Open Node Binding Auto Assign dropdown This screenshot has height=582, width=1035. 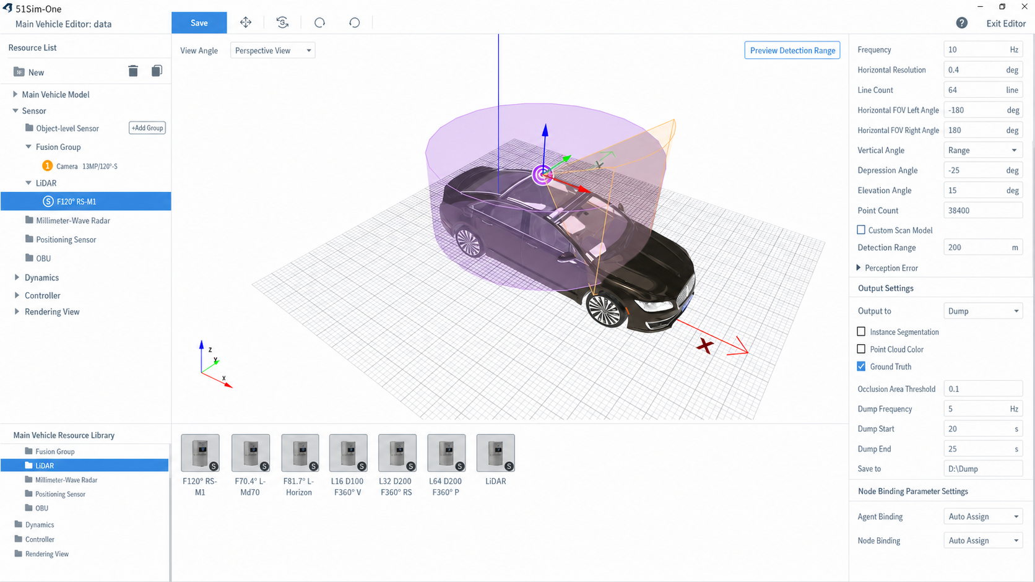(x=982, y=541)
